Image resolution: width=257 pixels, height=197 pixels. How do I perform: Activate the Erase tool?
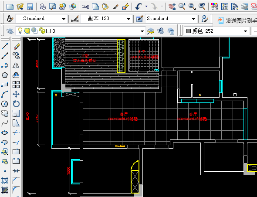[16, 46]
